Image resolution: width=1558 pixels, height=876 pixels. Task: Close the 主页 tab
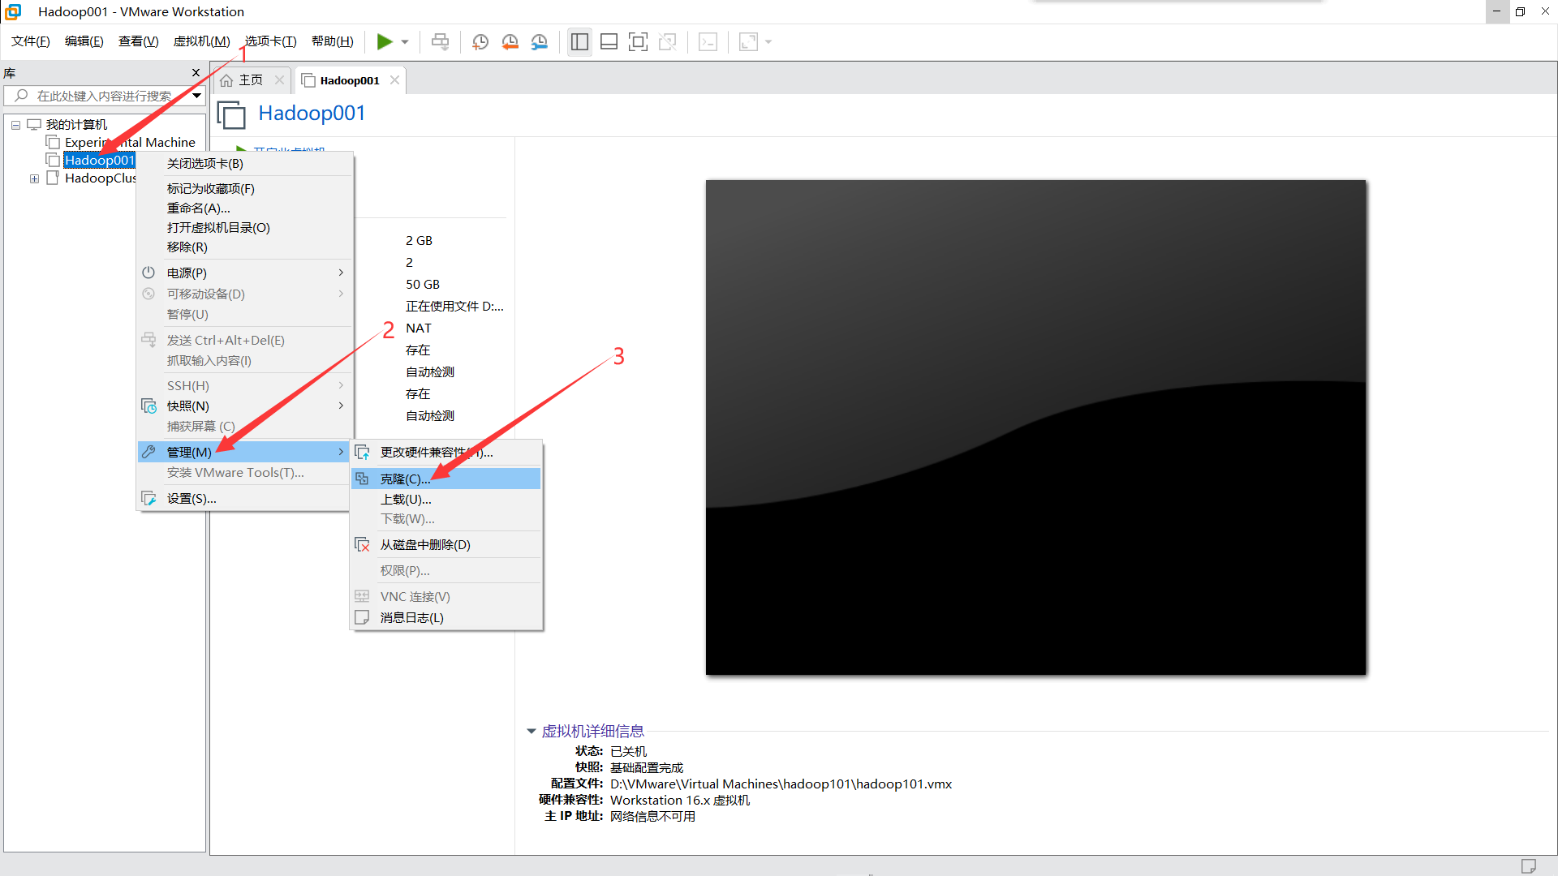pyautogui.click(x=279, y=79)
